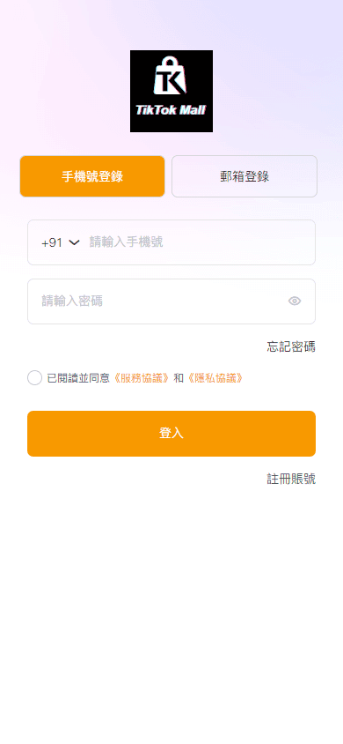Open the 《服務協議》 link
The width and height of the screenshot is (343, 744).
[x=141, y=378]
